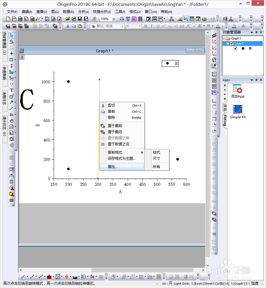266x288 pixels.
Task: Click the New Project icon
Action: (x=8, y=19)
